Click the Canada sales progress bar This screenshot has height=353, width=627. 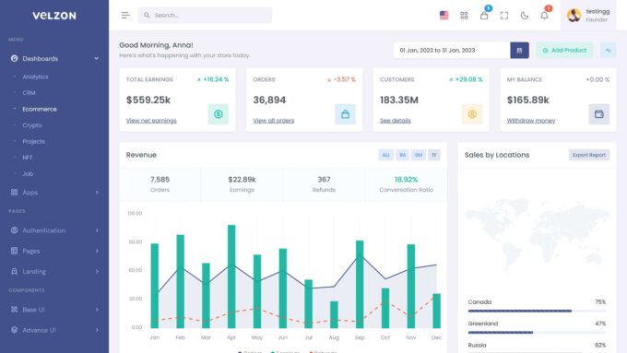point(537,311)
